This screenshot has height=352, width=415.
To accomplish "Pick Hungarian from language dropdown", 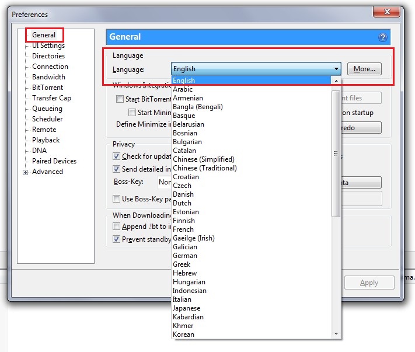I will click(x=252, y=281).
